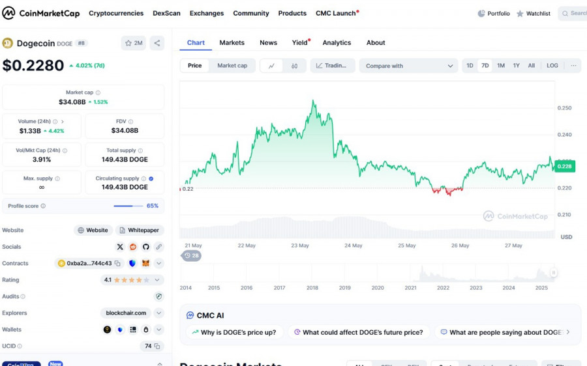This screenshot has width=587, height=366.
Task: Open Volume (24h) arrow chevron
Action: coord(63,122)
